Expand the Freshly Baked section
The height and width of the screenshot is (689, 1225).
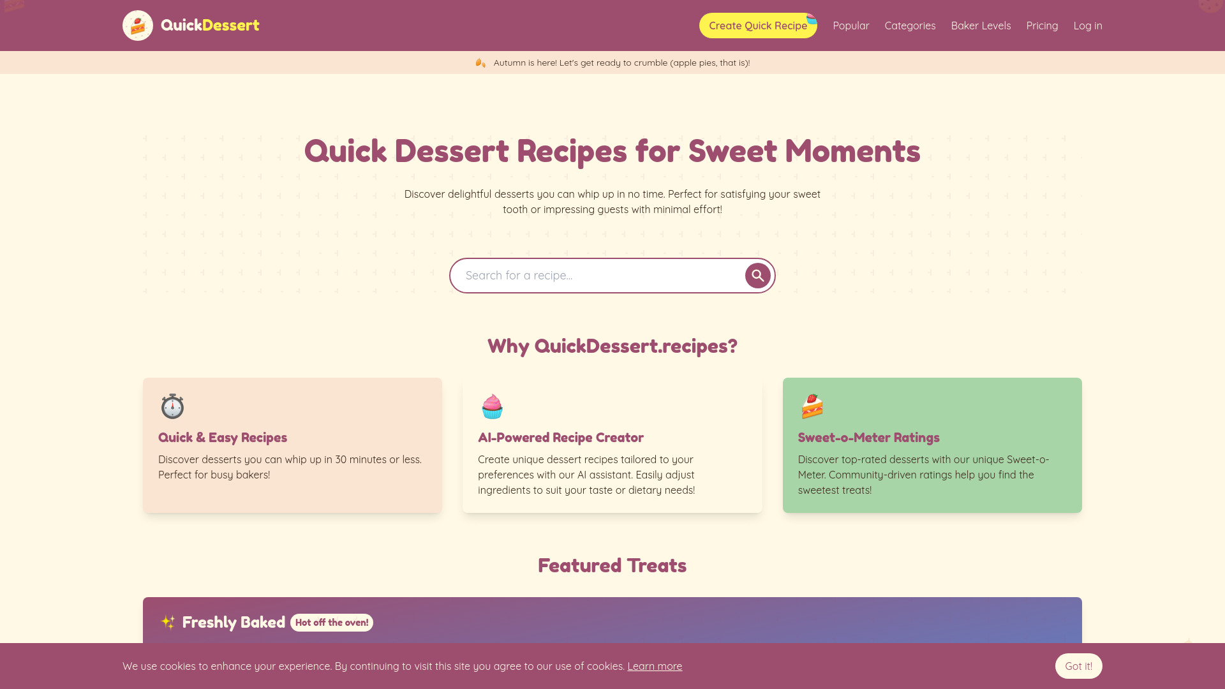612,623
